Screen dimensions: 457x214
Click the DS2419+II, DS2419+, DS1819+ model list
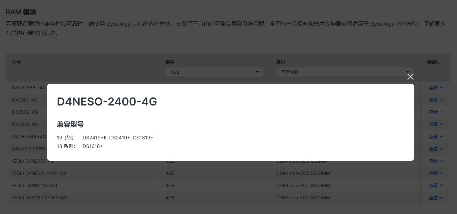click(x=118, y=138)
